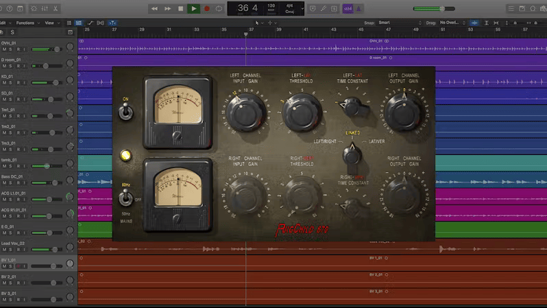Toggle the purple Metronome click button
547x308 pixels.
(x=358, y=9)
